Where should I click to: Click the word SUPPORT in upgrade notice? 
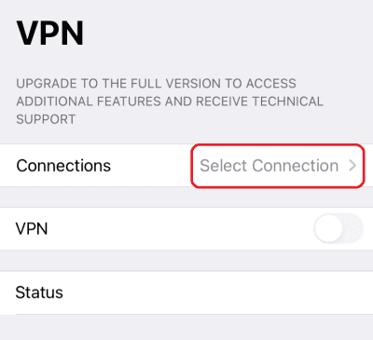46,119
